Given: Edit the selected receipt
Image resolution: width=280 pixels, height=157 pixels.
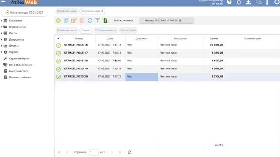Looking at the screenshot, I should [x=73, y=20].
